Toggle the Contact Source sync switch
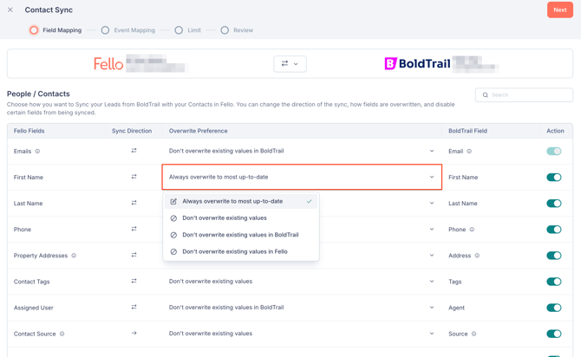Screen dimensions: 581x357 (x=554, y=334)
